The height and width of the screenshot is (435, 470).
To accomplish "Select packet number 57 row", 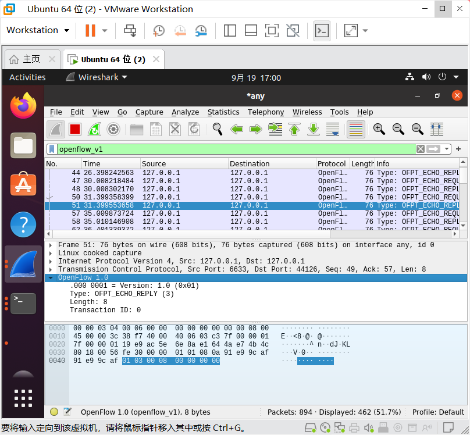I will pyautogui.click(x=252, y=213).
